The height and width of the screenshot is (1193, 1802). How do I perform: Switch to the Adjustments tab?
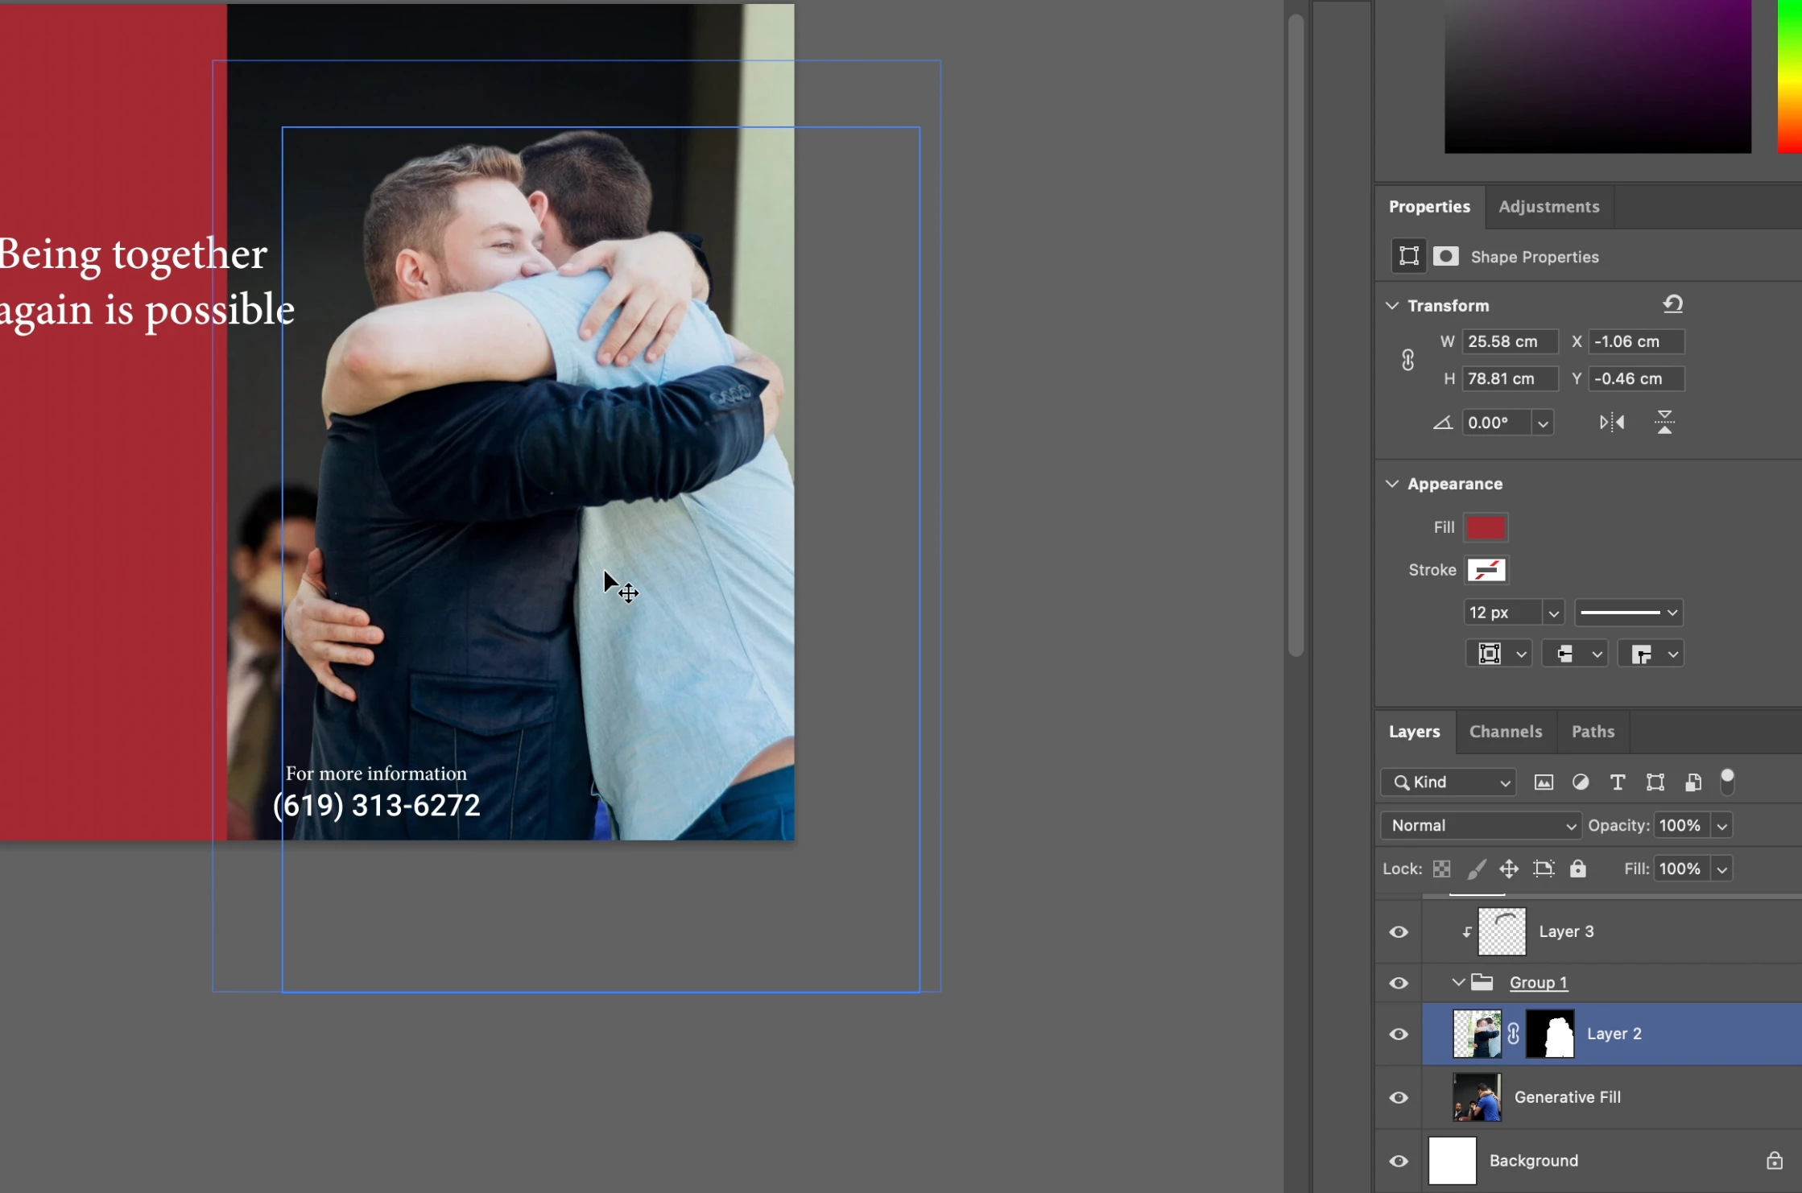[x=1548, y=207]
